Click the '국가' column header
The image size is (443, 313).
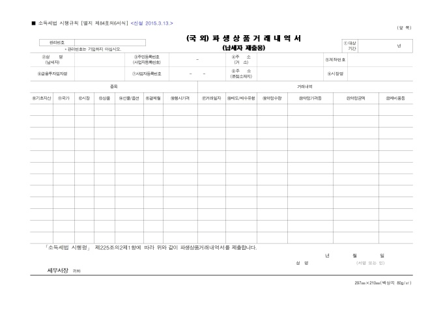coord(64,98)
